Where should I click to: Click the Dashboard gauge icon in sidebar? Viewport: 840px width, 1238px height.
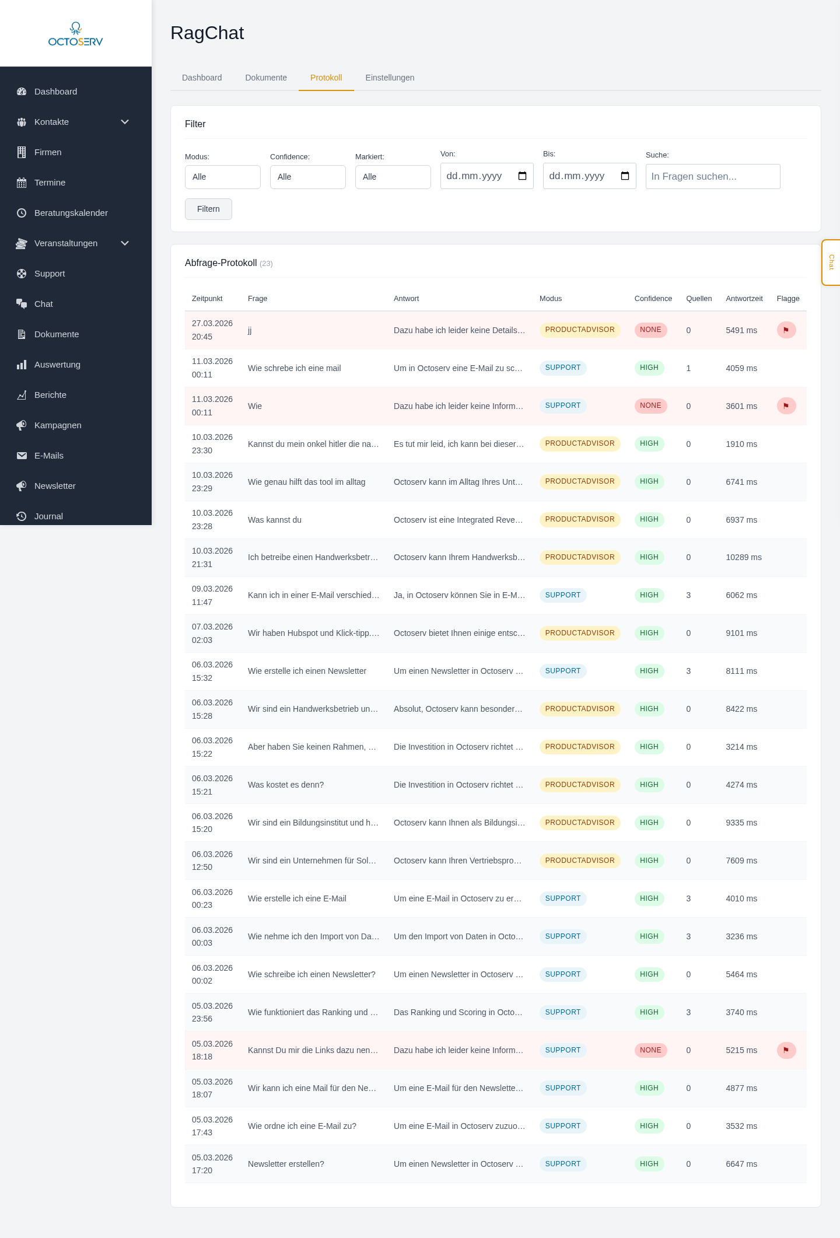coord(22,92)
